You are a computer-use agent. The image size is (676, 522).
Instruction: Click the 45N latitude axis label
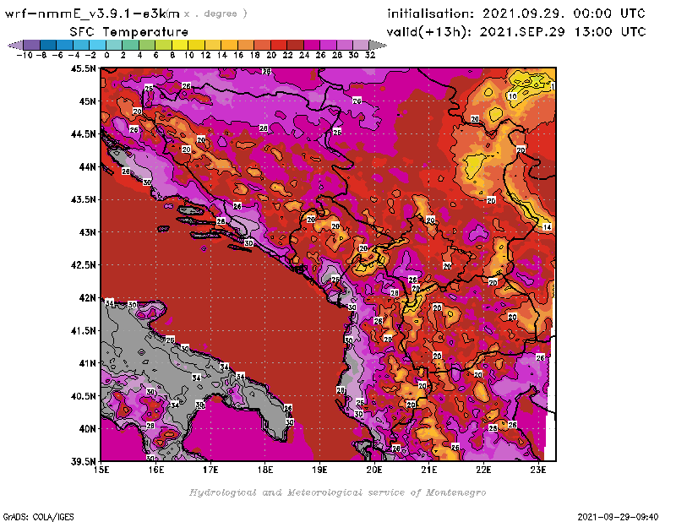point(87,101)
